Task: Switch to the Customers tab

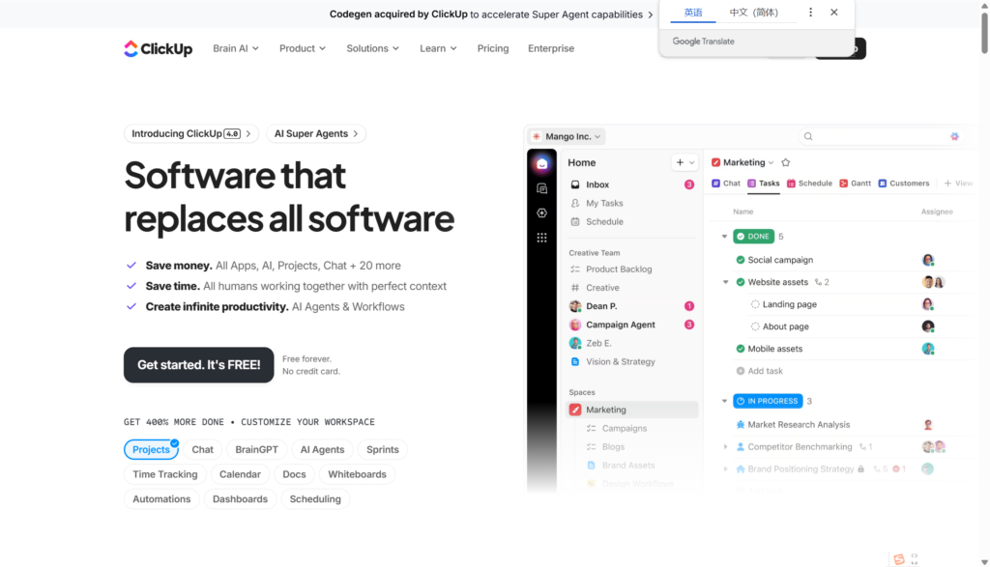Action: click(904, 184)
